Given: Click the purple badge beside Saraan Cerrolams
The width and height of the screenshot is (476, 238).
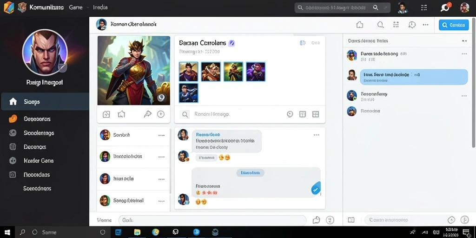Looking at the screenshot, I should point(231,43).
